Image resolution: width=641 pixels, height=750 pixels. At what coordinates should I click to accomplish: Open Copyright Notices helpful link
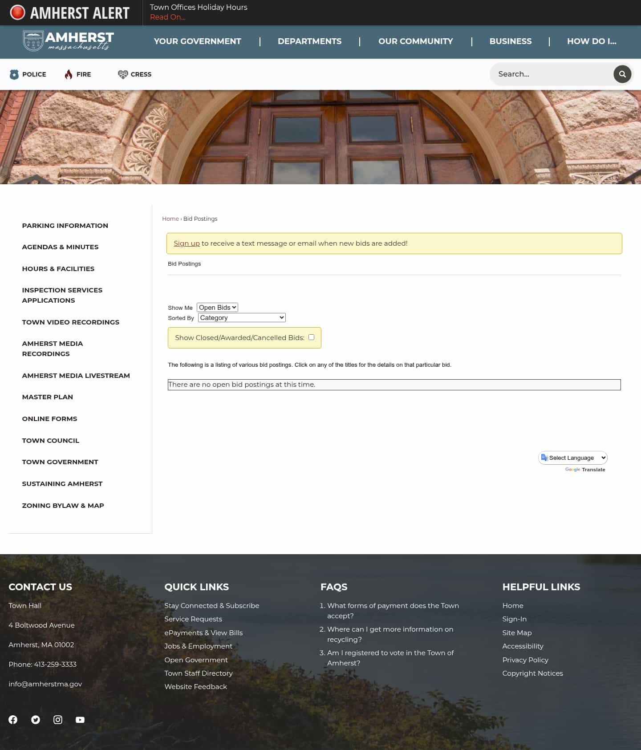click(533, 673)
